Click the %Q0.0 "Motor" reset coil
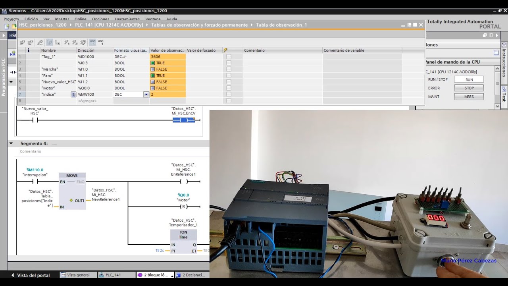This screenshot has width=508, height=286. (183, 207)
